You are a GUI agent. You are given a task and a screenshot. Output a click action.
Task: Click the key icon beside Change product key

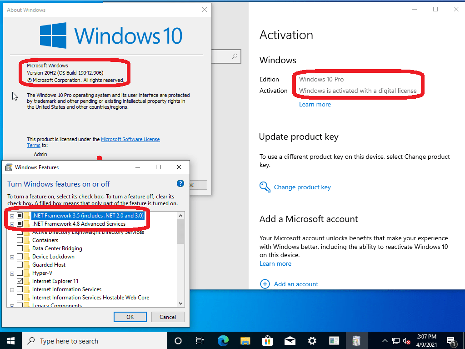coord(265,187)
